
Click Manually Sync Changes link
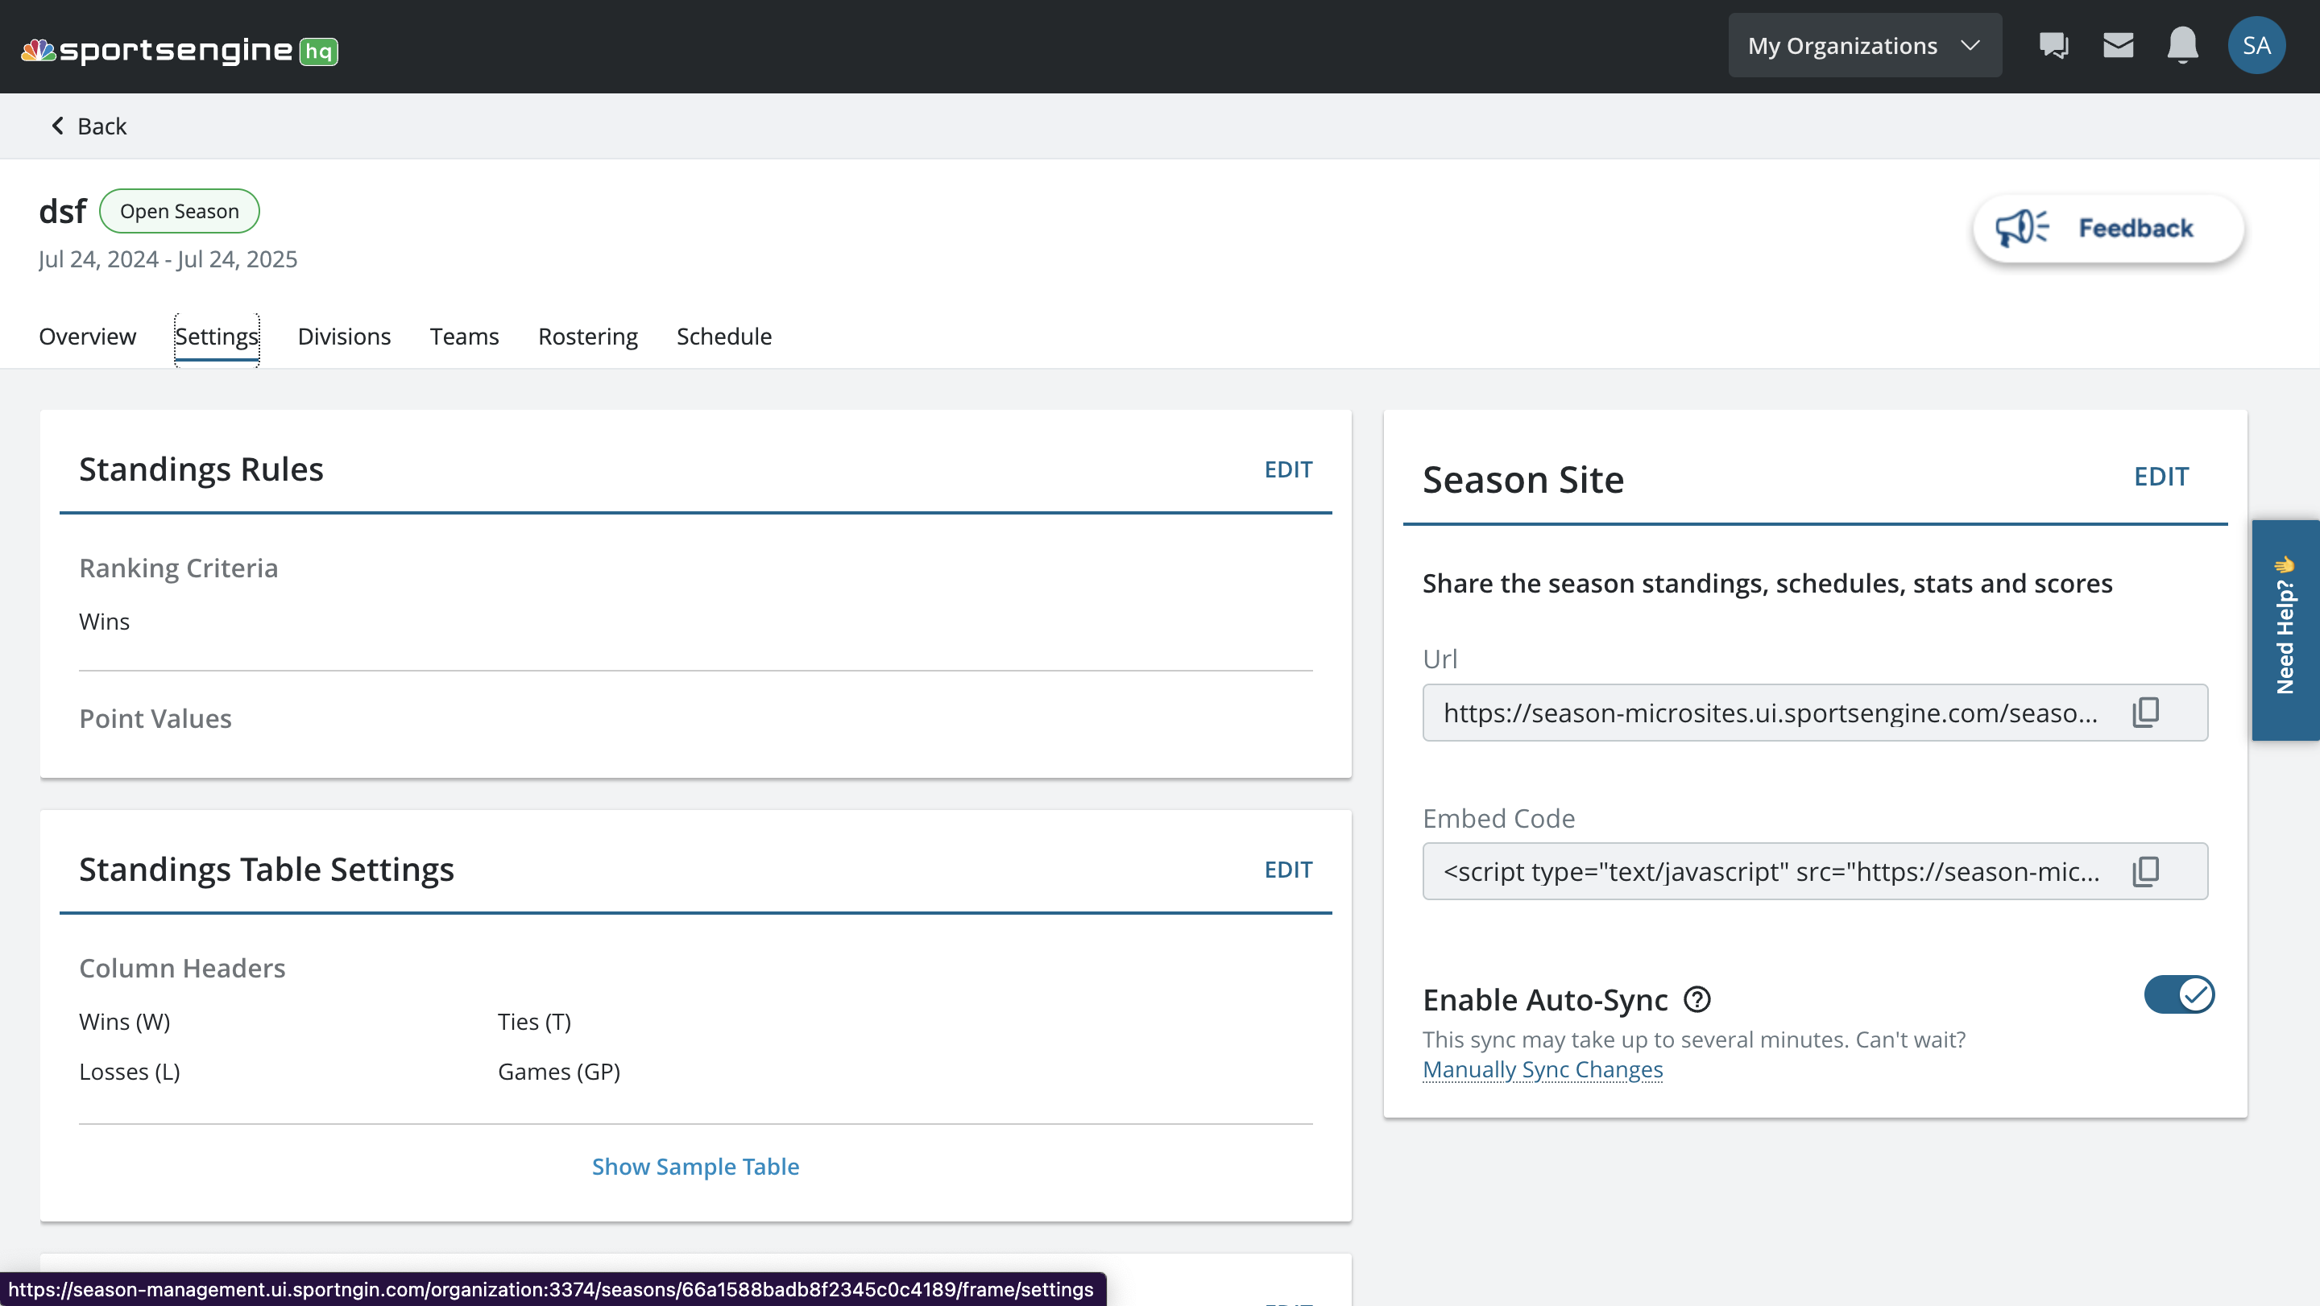click(1542, 1069)
